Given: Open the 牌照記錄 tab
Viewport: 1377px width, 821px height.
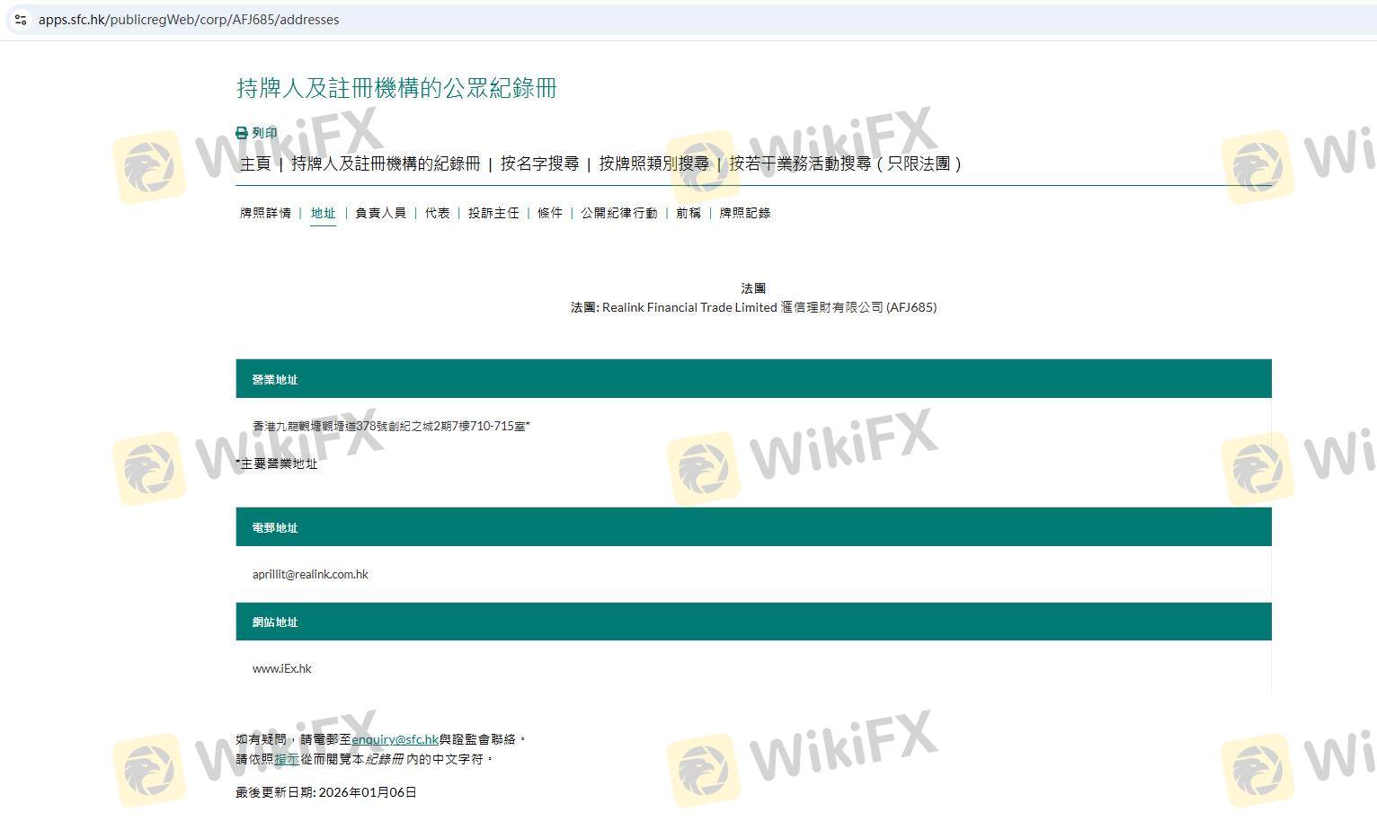Looking at the screenshot, I should coord(745,213).
